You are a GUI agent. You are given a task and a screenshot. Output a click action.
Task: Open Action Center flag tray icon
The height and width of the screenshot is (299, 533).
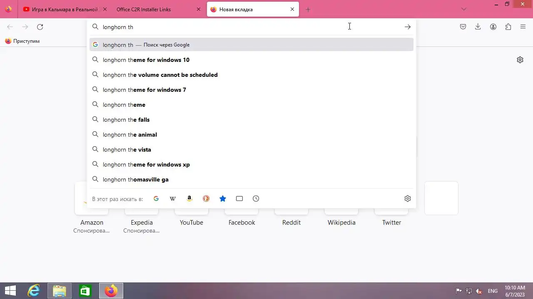(x=458, y=291)
